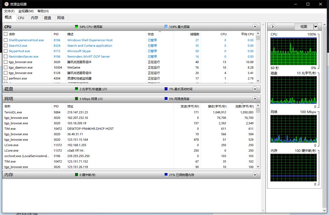Click the green disk I/O indicator square
This screenshot has height=215, width=329.
point(77,89)
